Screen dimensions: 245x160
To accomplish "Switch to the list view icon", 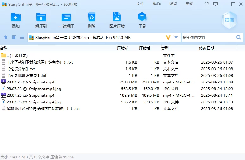I will coord(22,37).
